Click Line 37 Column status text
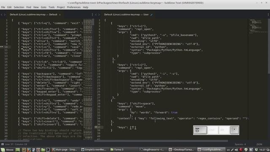270x152 pixels. pyautogui.click(x=16, y=144)
